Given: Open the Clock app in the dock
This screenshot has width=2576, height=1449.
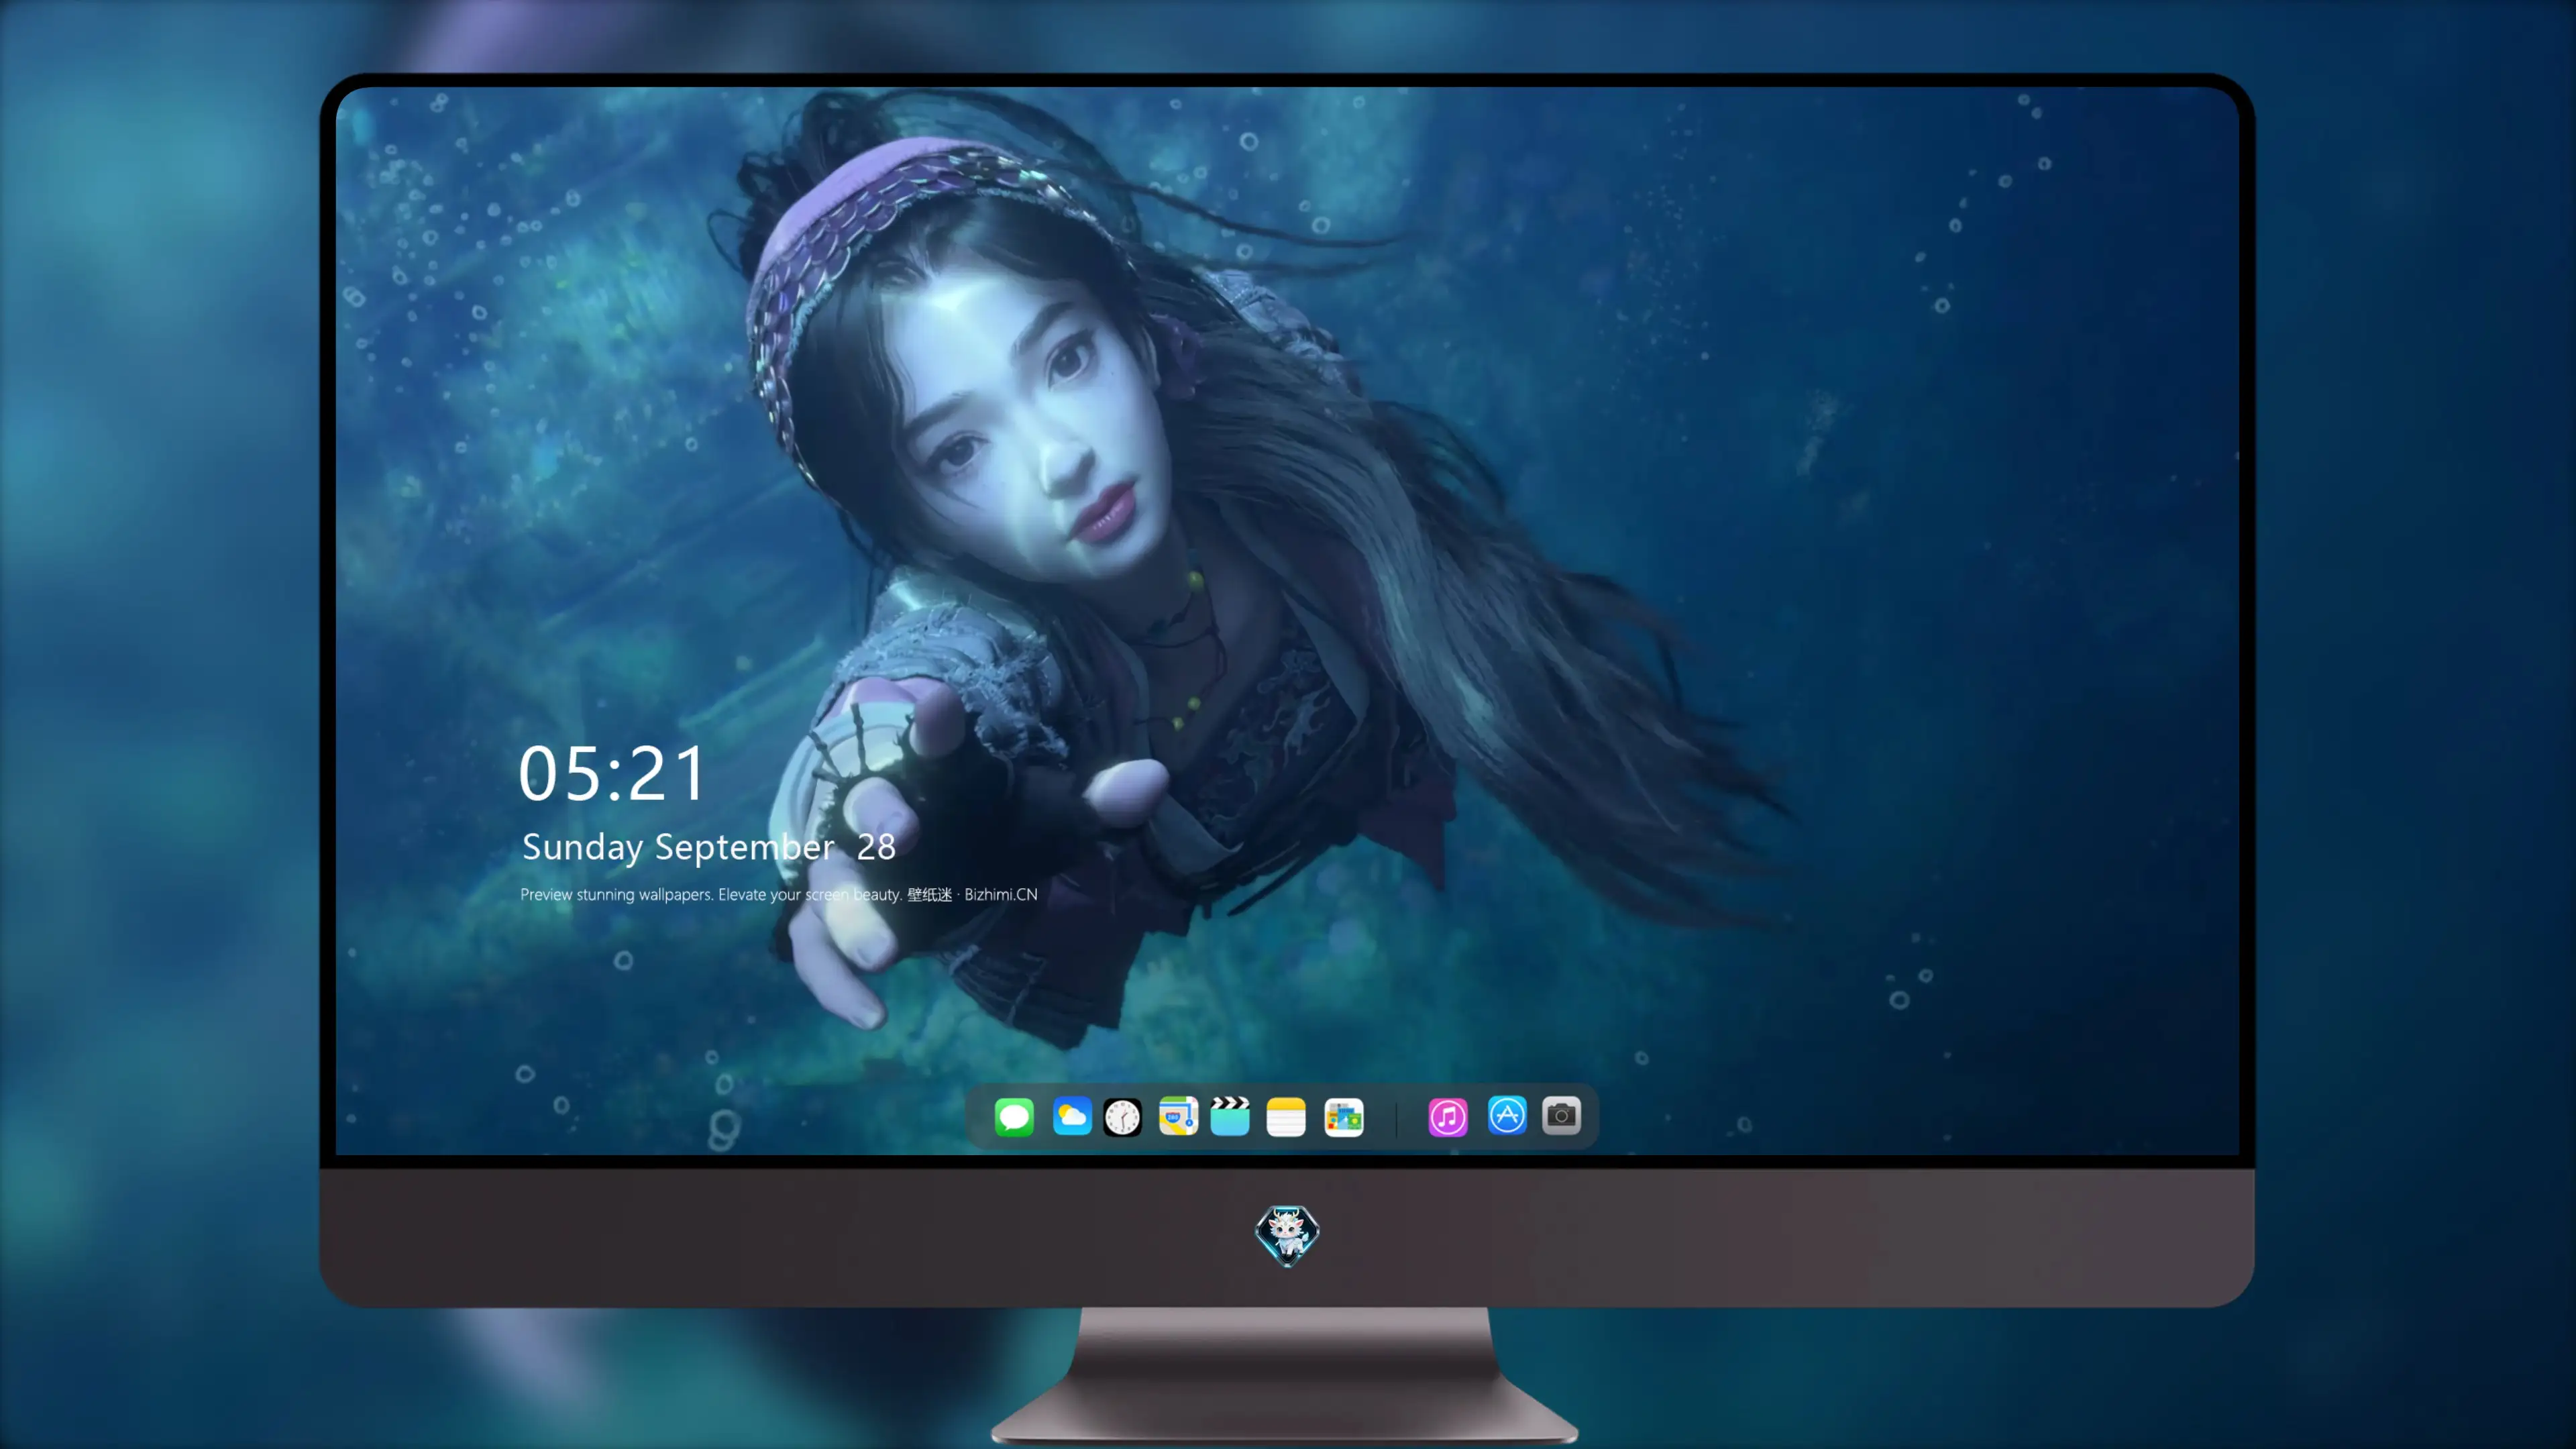Looking at the screenshot, I should coord(1122,1117).
